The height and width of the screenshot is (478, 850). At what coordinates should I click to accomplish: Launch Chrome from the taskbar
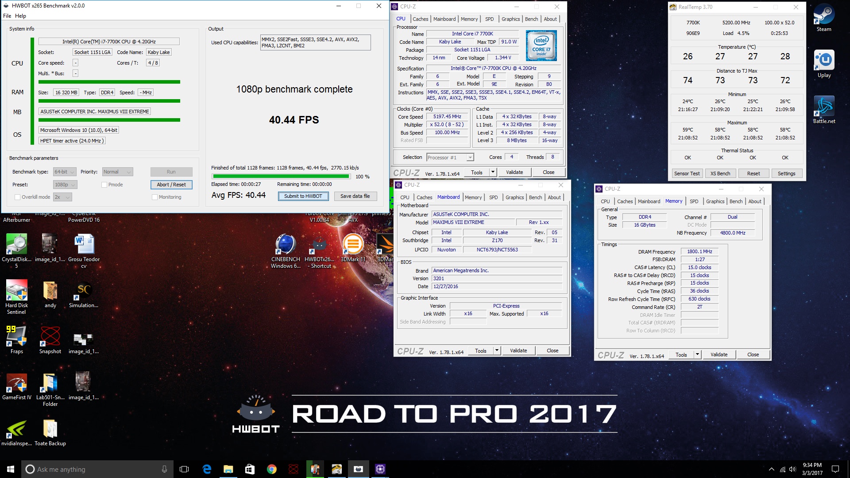(271, 469)
